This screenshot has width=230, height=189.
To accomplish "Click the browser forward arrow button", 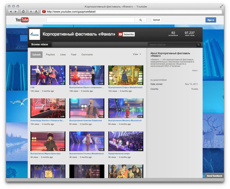I will tap(16, 12).
